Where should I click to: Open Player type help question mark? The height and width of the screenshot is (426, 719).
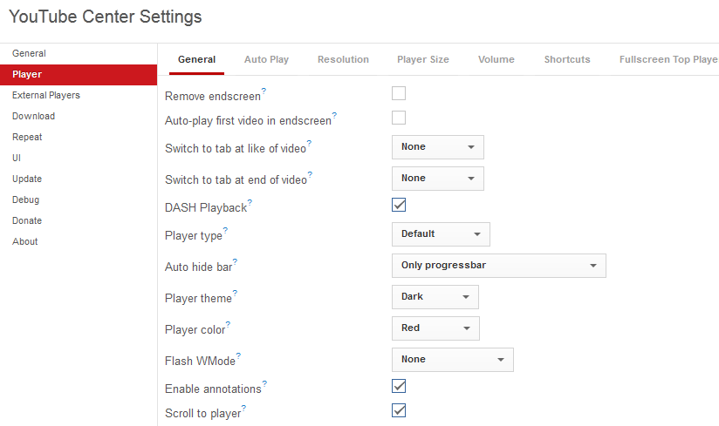click(x=225, y=230)
